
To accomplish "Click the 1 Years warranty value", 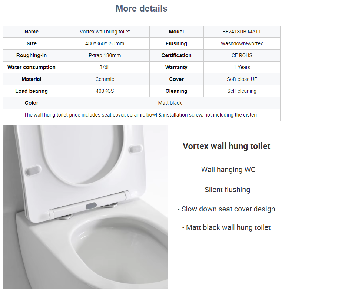I will coord(242,67).
